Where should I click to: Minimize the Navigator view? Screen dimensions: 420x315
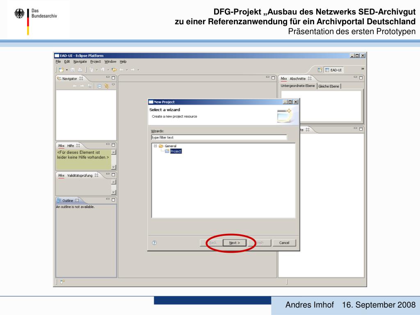pos(108,78)
